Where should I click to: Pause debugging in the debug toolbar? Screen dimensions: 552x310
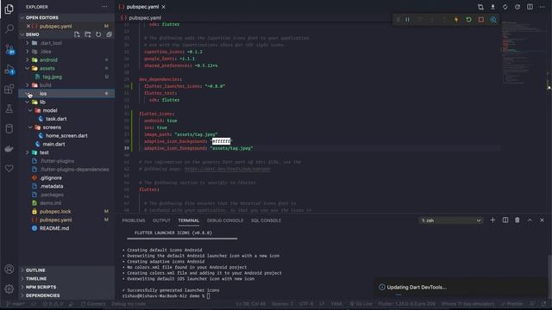tap(407, 20)
